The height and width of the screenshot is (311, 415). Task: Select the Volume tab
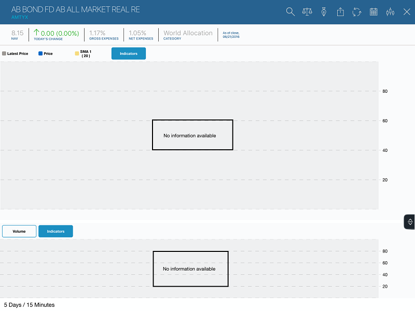pyautogui.click(x=19, y=231)
